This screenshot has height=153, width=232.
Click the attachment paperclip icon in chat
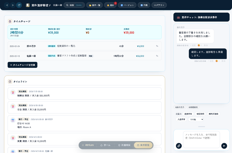[179, 146]
